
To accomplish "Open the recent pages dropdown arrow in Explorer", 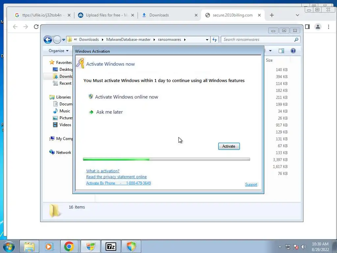I will (x=64, y=40).
